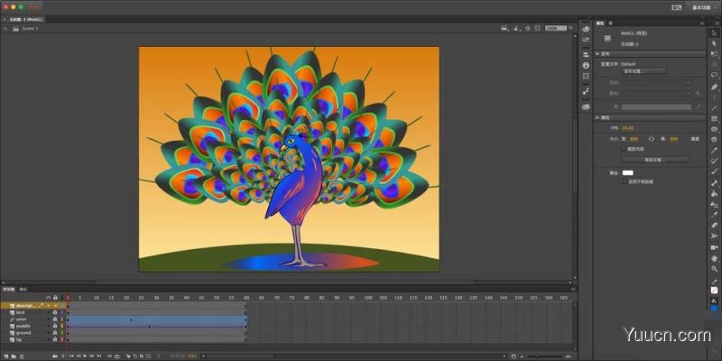This screenshot has width=722, height=361.
Task: Click the stroke color swatch in tools
Action: coord(714,290)
